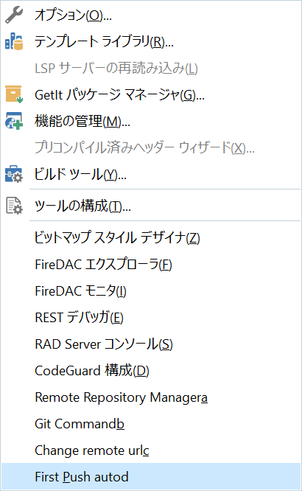Click the ツールの構成 document-gear icon
Image resolution: width=302 pixels, height=491 pixels.
point(14,206)
